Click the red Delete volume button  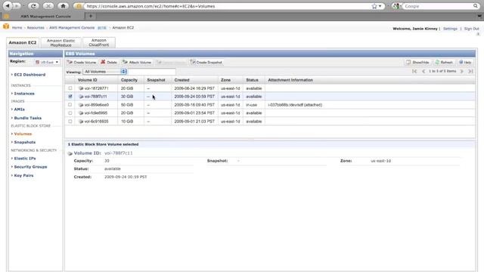109,62
